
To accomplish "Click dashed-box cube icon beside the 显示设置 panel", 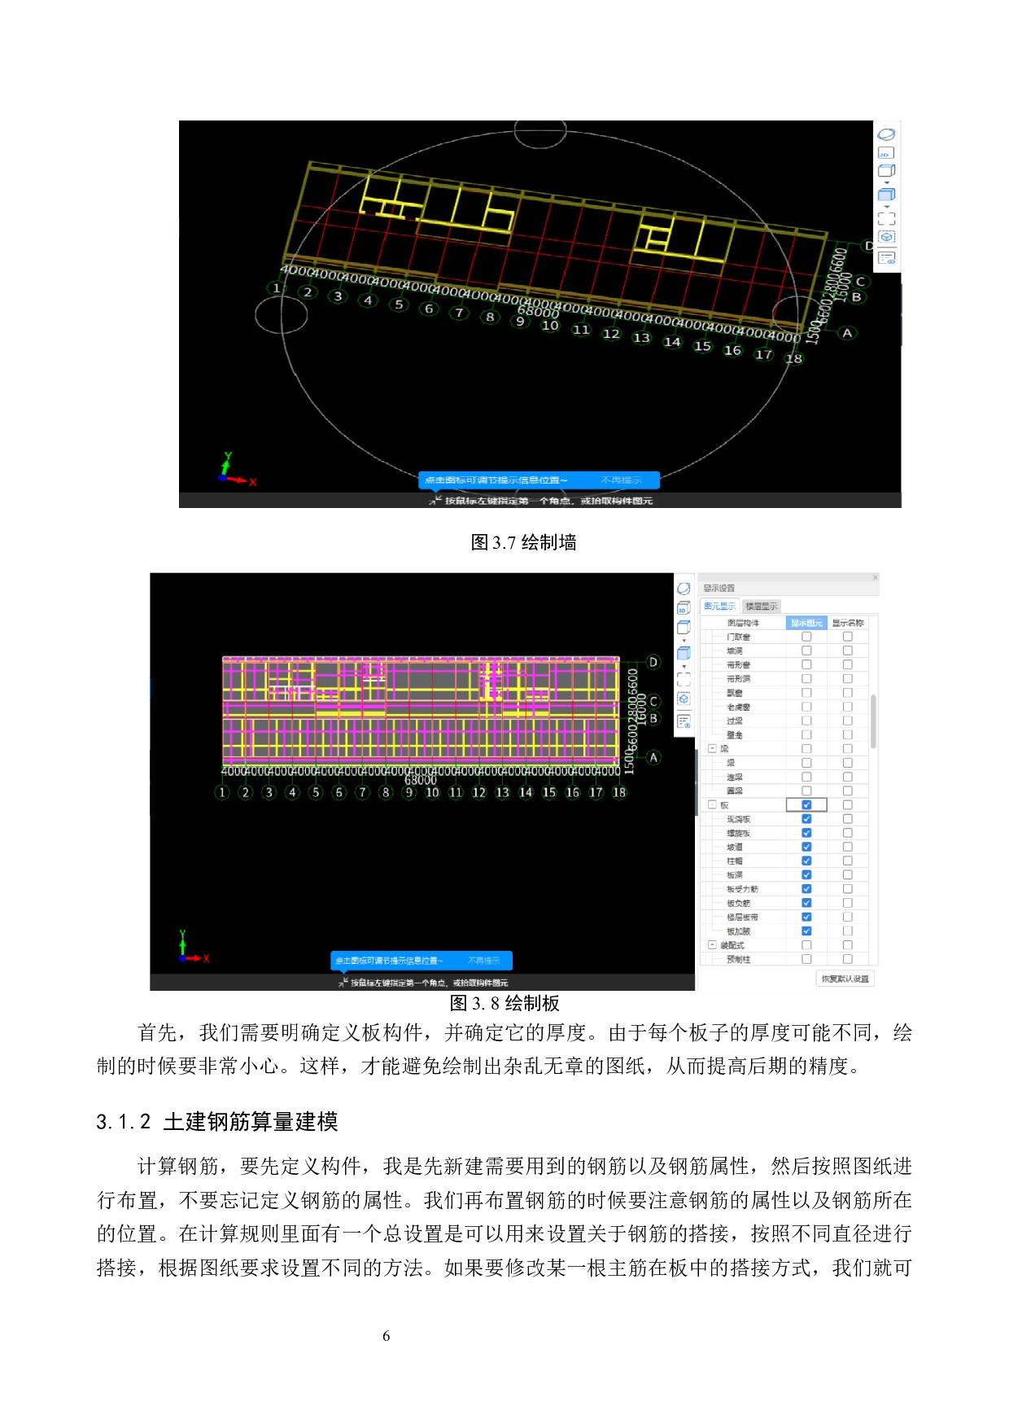I will [684, 699].
